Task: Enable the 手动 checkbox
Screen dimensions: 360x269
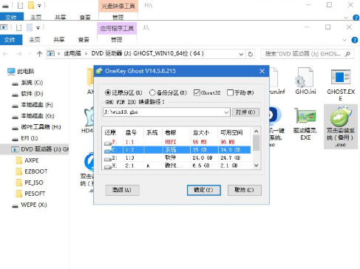Action: coord(230,92)
